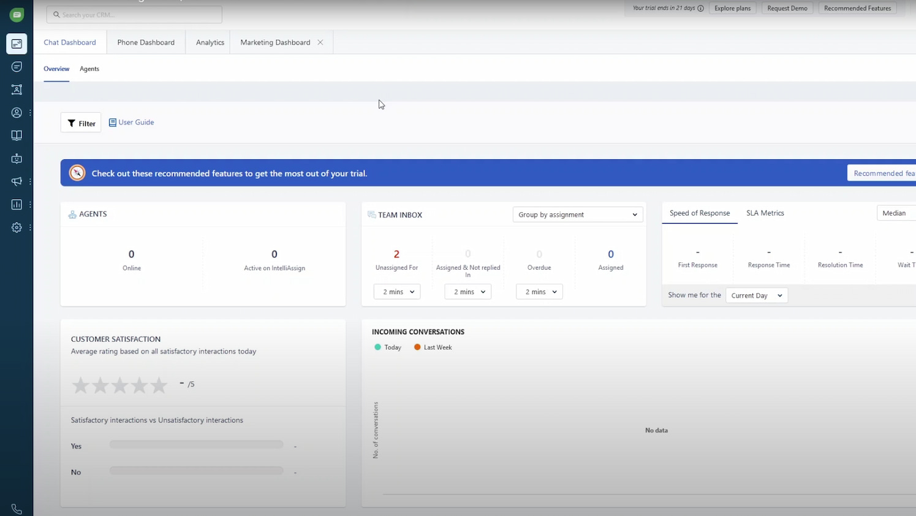Image resolution: width=916 pixels, height=516 pixels.
Task: Open Conversations via the chat bubble icon
Action: 17,67
